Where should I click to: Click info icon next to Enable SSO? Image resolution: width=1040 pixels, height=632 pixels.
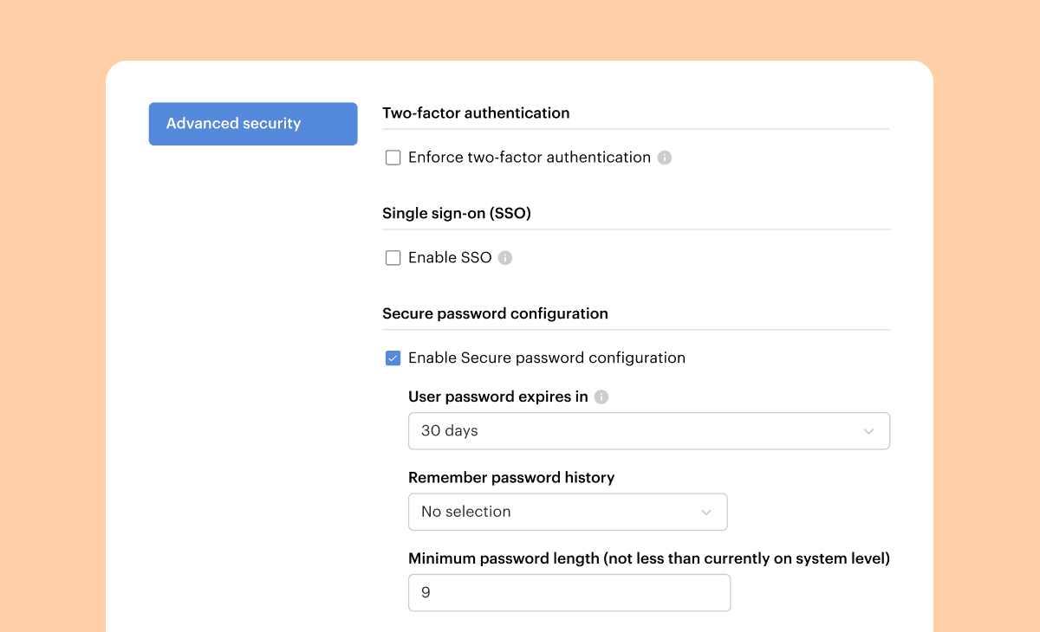[x=505, y=258]
